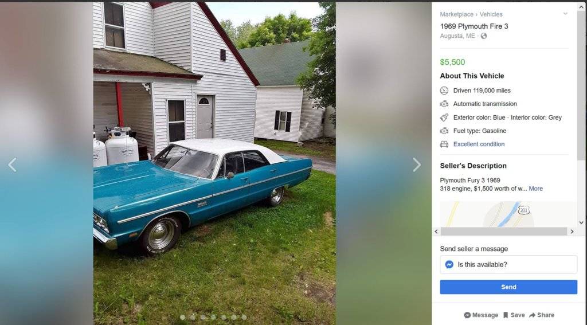Click the right arrow of horizontal scrollbar
This screenshot has height=325, width=587.
tap(572, 232)
